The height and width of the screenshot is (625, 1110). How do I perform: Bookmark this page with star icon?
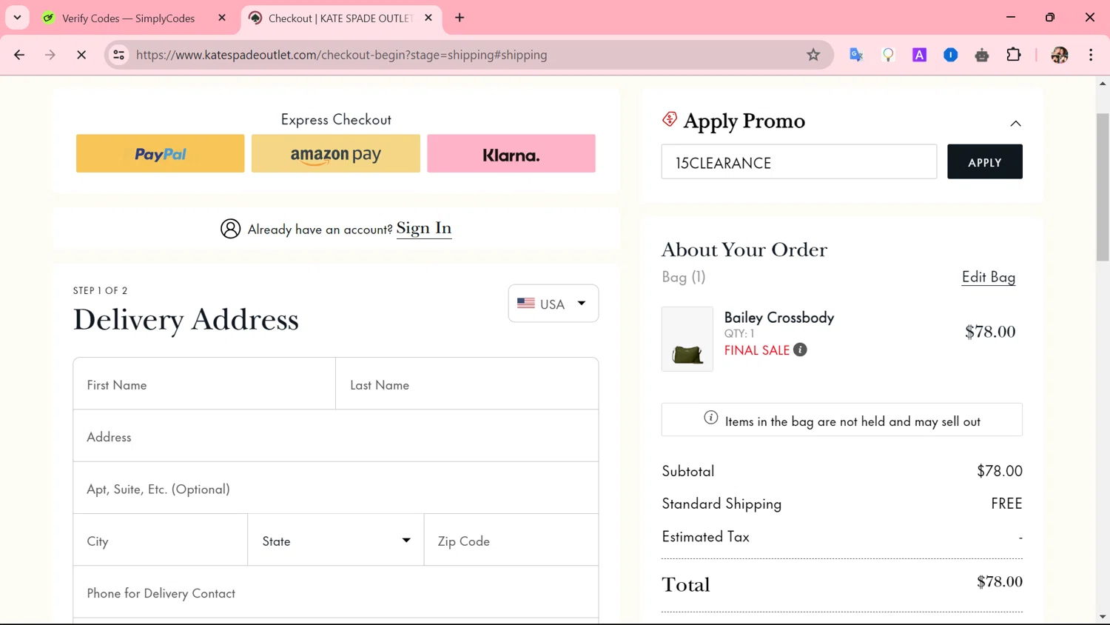813,55
